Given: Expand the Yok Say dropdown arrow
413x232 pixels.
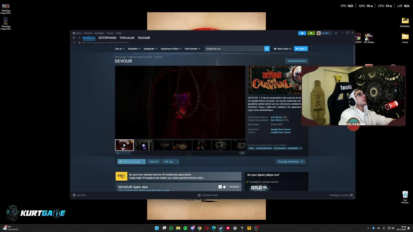Looking at the screenshot, I should coord(177,161).
